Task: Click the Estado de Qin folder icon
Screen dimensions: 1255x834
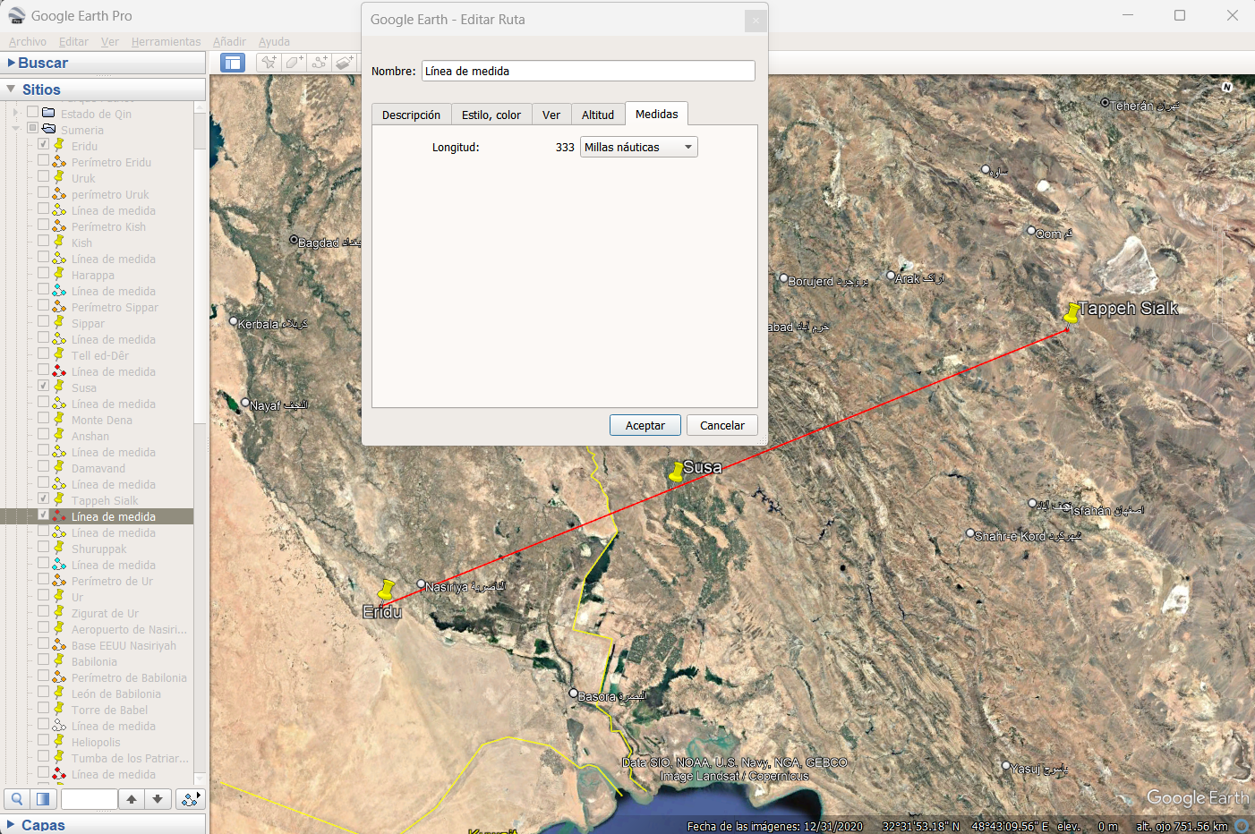Action: pos(49,113)
